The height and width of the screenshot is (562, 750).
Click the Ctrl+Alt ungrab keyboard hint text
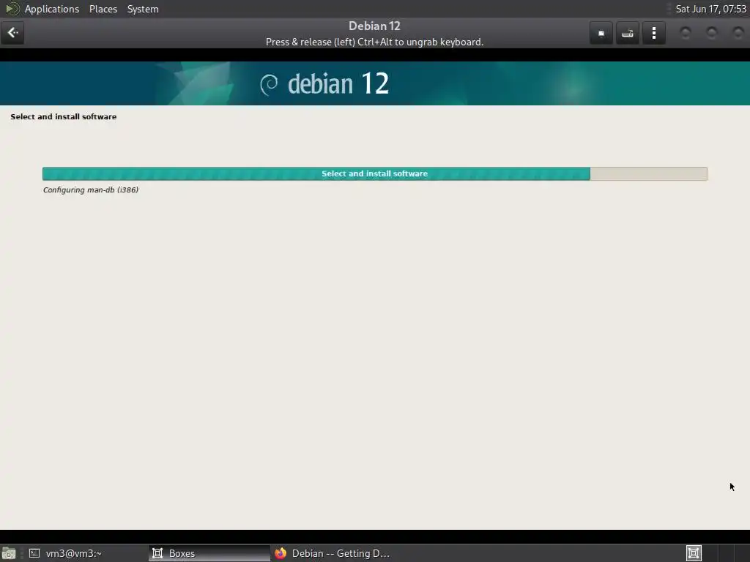pyautogui.click(x=374, y=42)
